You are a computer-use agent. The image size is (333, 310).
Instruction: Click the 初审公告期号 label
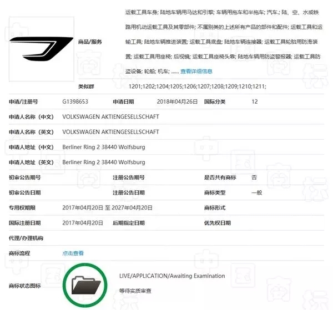(24, 177)
